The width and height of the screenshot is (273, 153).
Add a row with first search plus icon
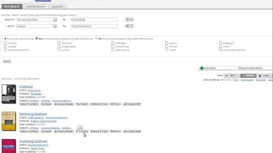127,20
